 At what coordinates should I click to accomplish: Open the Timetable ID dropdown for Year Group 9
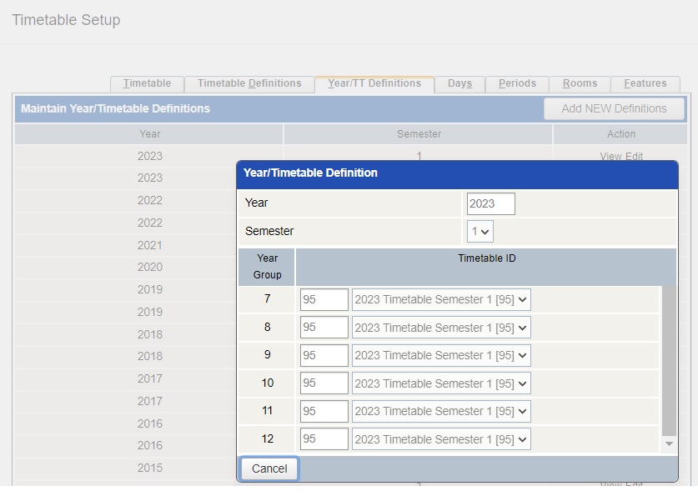pyautogui.click(x=441, y=355)
